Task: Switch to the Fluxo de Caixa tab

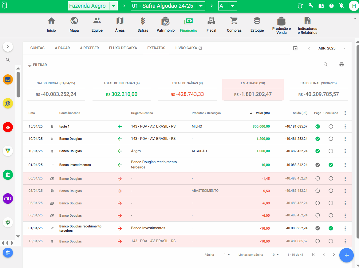Action: coord(123,48)
